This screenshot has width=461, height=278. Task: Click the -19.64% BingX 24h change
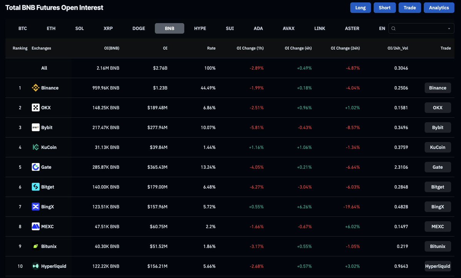(352, 207)
